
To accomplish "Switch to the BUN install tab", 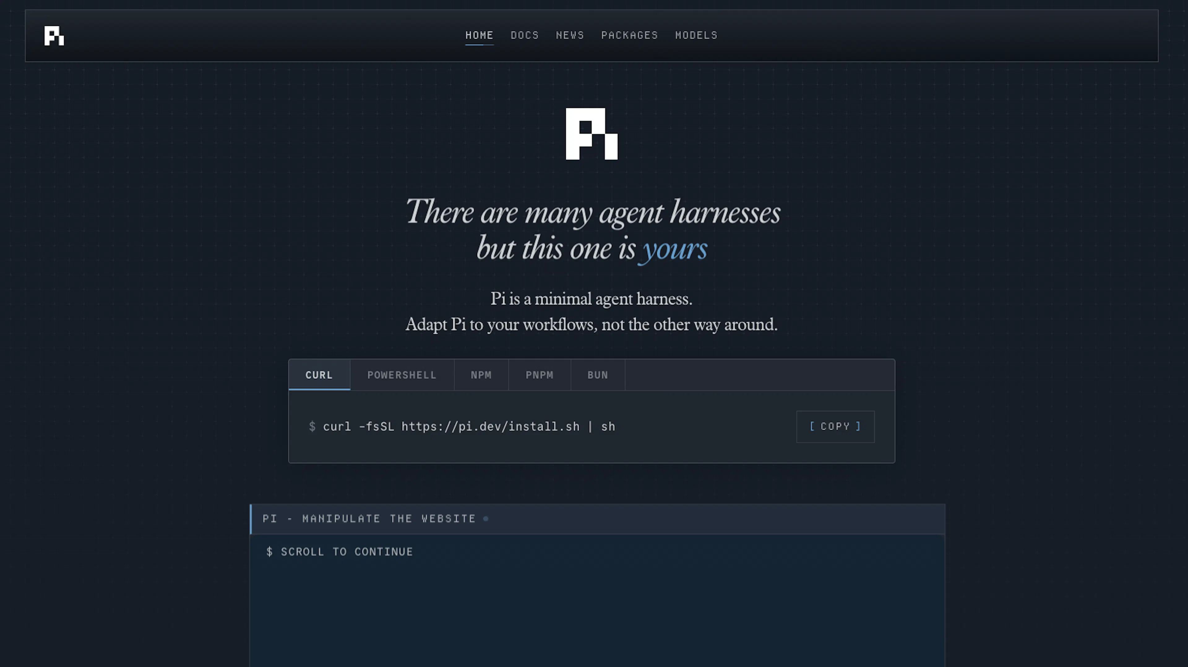I will [x=598, y=375].
